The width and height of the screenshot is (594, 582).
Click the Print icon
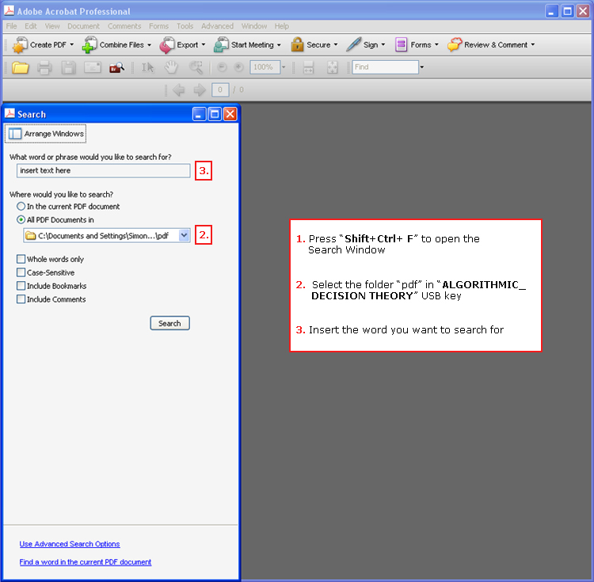click(44, 68)
